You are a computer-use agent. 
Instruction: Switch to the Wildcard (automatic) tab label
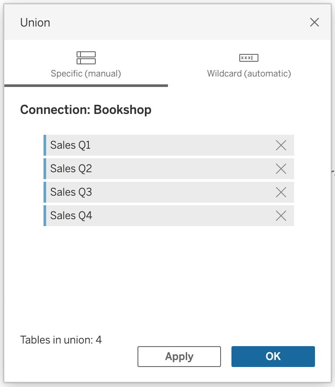point(249,73)
